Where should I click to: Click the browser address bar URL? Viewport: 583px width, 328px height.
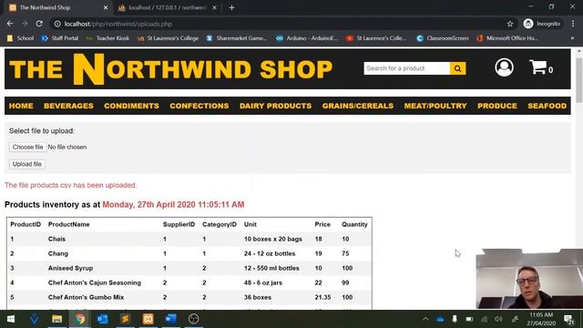(118, 24)
